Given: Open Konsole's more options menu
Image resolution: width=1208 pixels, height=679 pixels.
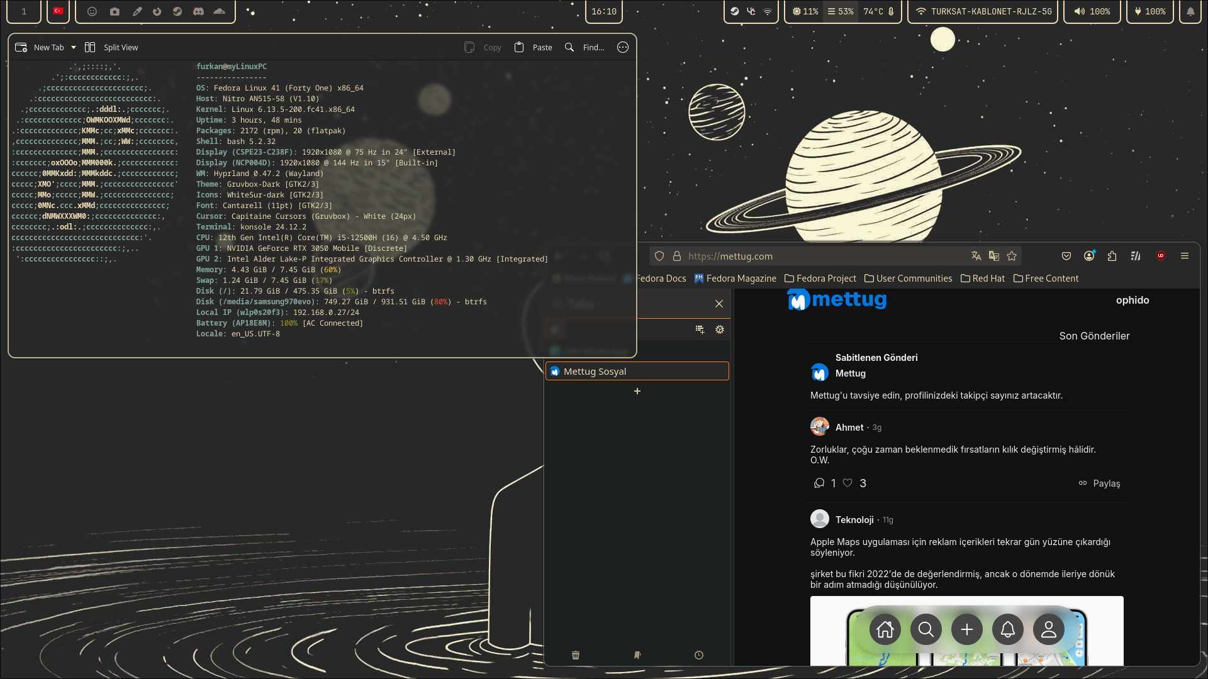Looking at the screenshot, I should coord(623,47).
